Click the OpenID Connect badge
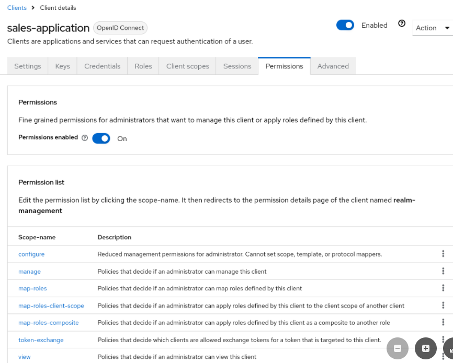 [x=120, y=28]
